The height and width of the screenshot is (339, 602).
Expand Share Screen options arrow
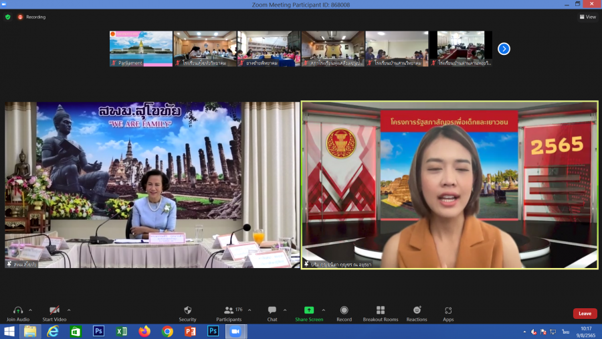click(324, 310)
